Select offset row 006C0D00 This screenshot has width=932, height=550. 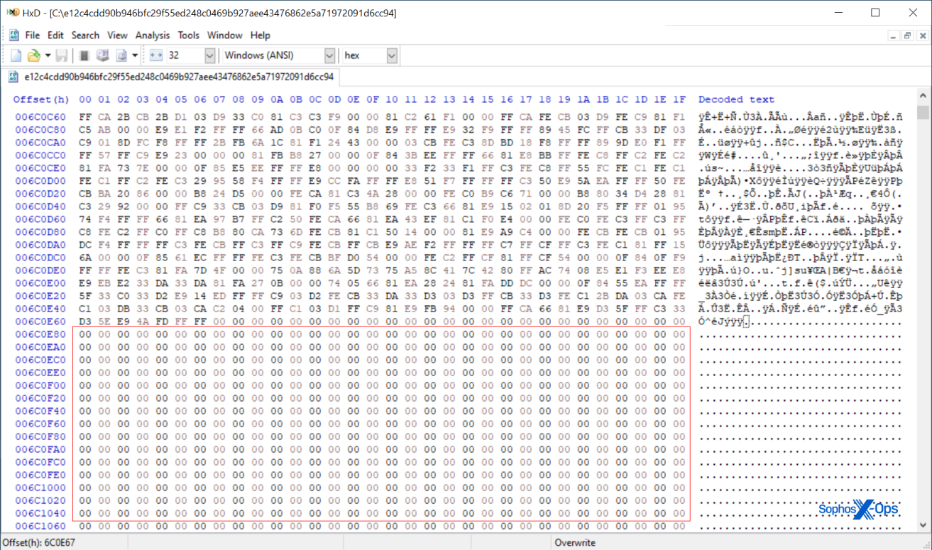(x=40, y=181)
